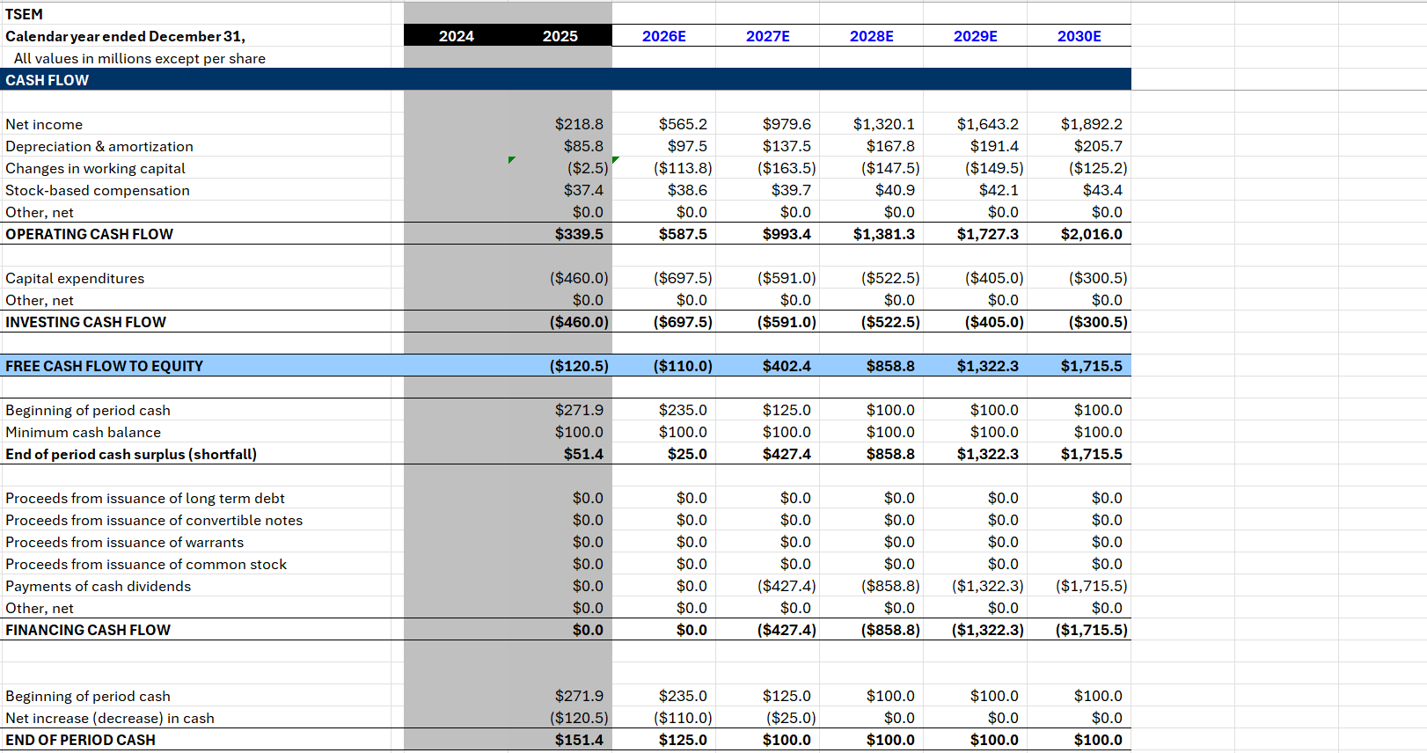Click 2025 working capital value ($2.5)
Screen dimensions: 1427x753
click(x=587, y=168)
